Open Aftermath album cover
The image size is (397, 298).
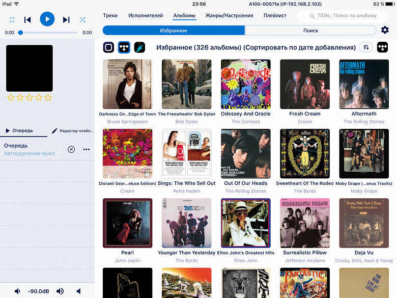364,84
